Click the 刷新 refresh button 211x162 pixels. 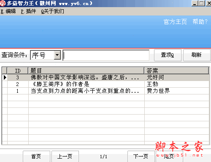[x=197, y=55]
